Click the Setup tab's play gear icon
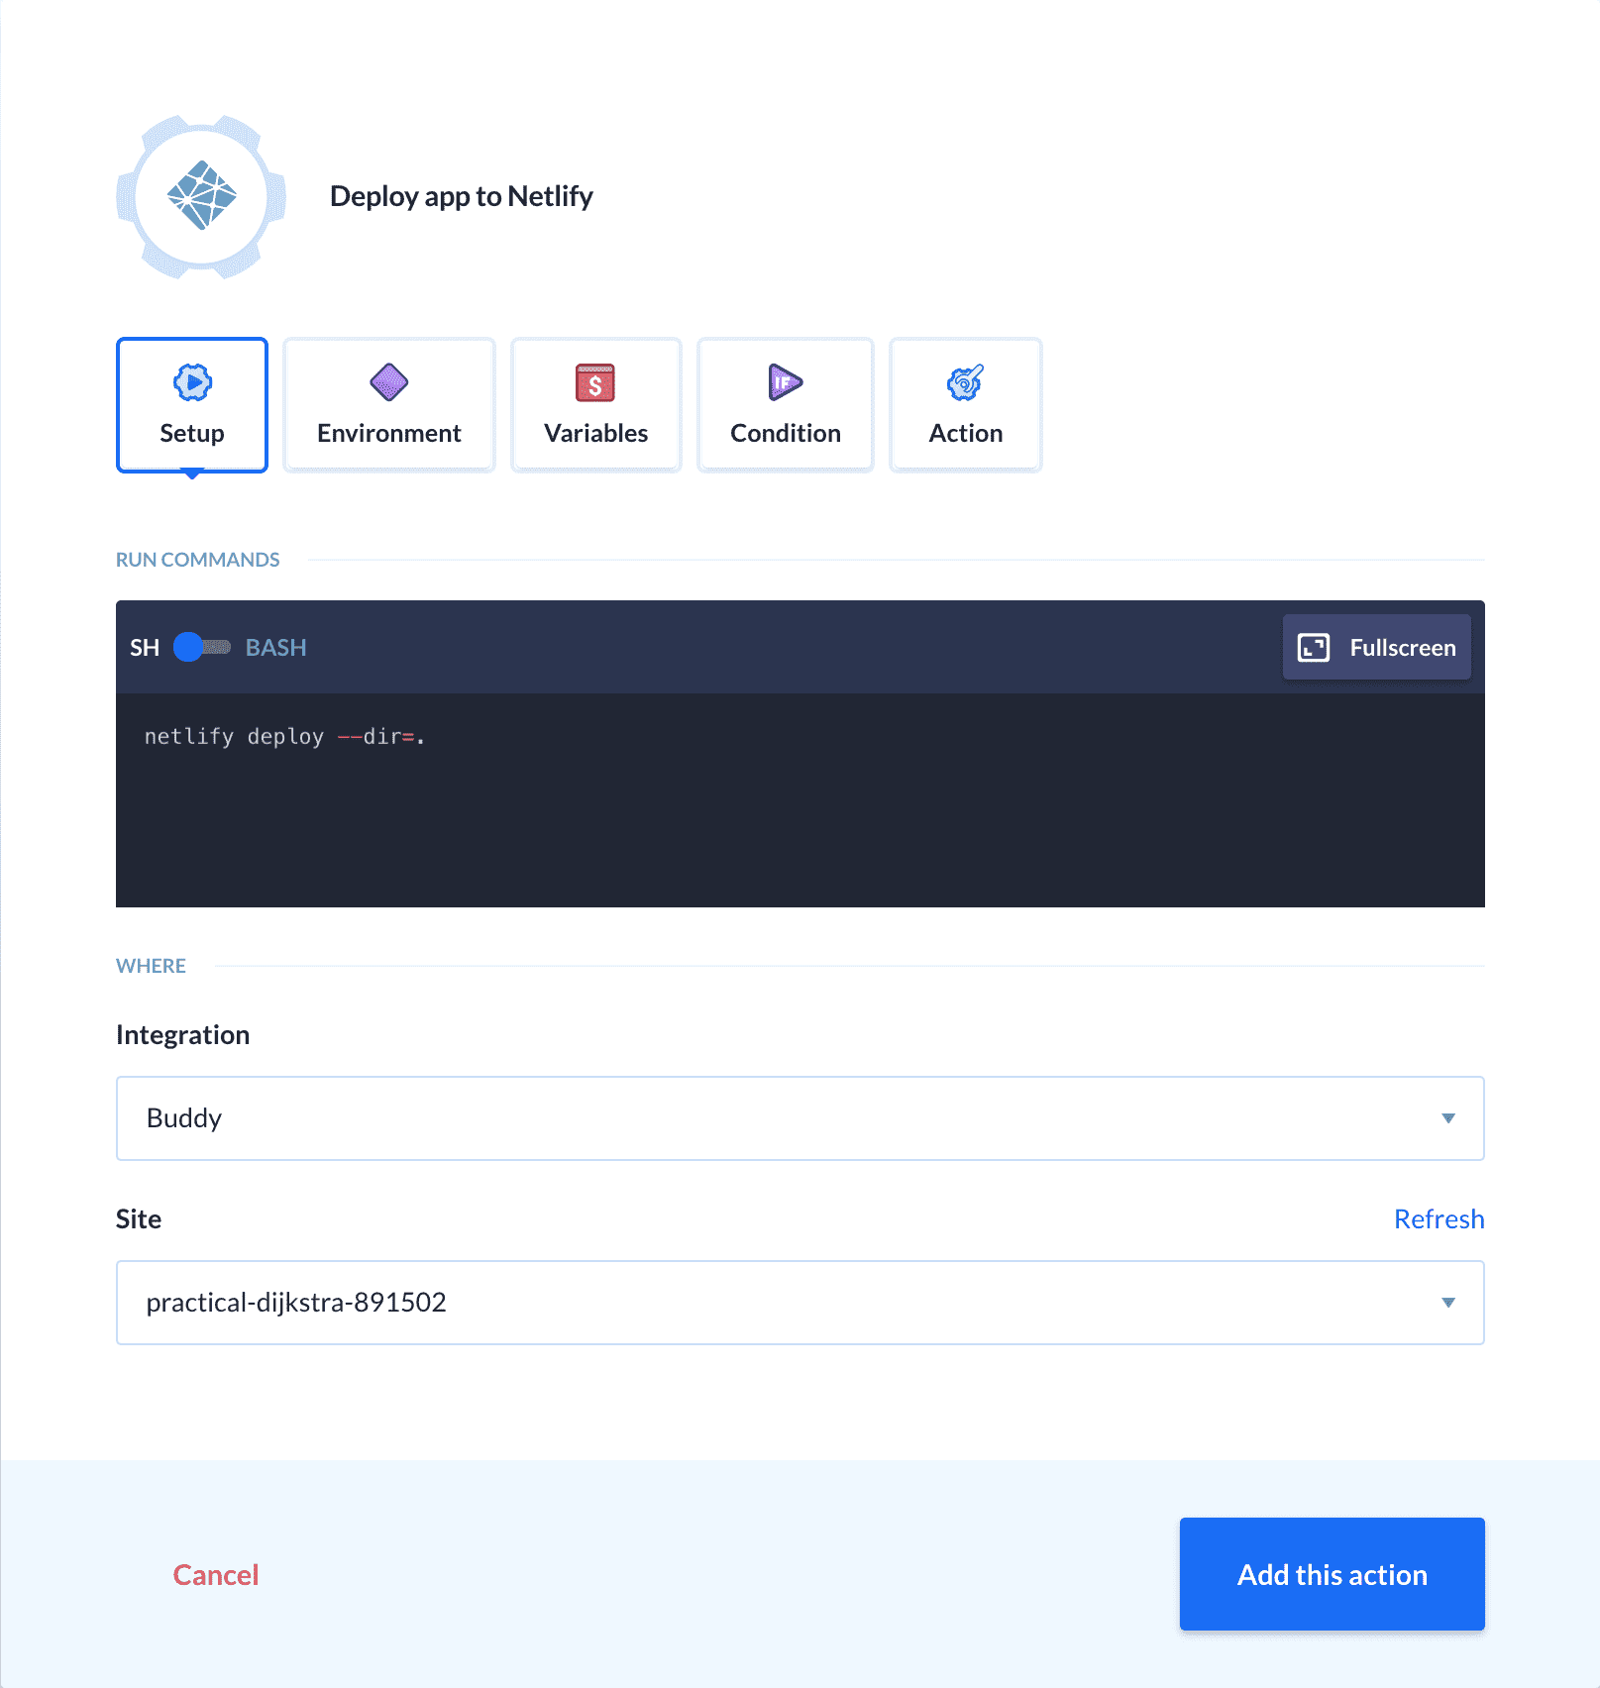This screenshot has width=1600, height=1688. [x=192, y=382]
